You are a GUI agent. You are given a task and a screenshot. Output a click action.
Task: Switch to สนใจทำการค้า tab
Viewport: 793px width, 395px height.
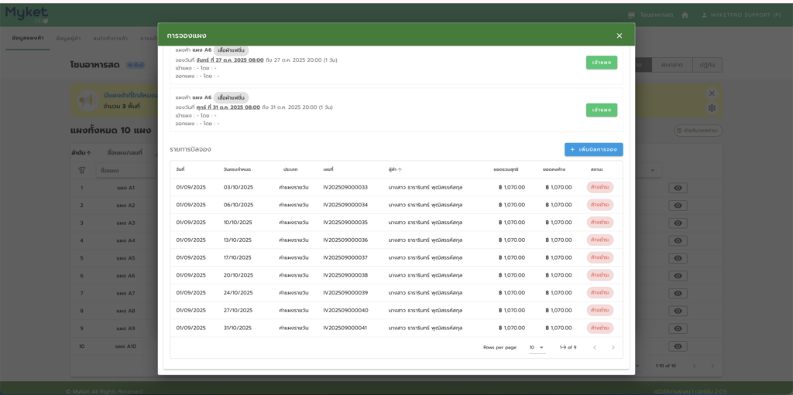[x=110, y=39]
